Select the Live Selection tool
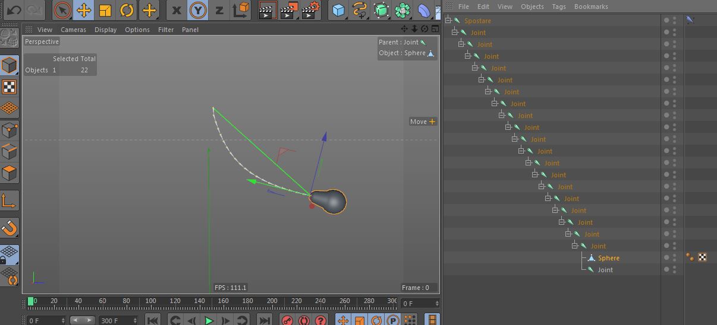 click(x=62, y=10)
